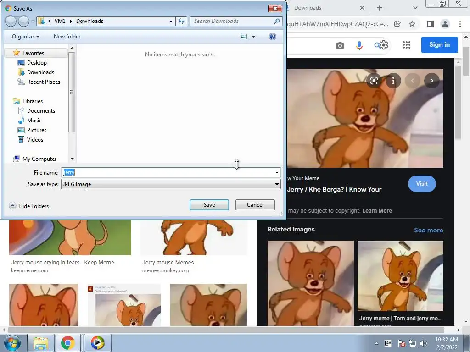
Task: Launch Windows Media Player from the taskbar
Action: pos(97,343)
